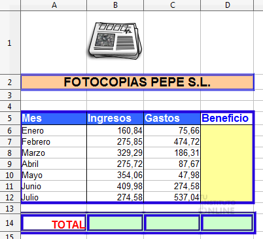Select the Gastos header cell

tap(172, 119)
